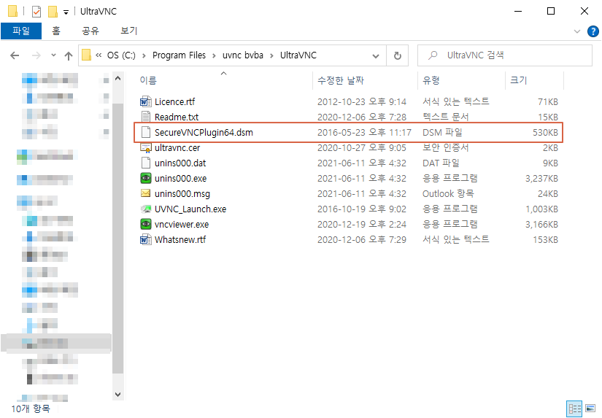Select the Licence.rtf file name

174,101
